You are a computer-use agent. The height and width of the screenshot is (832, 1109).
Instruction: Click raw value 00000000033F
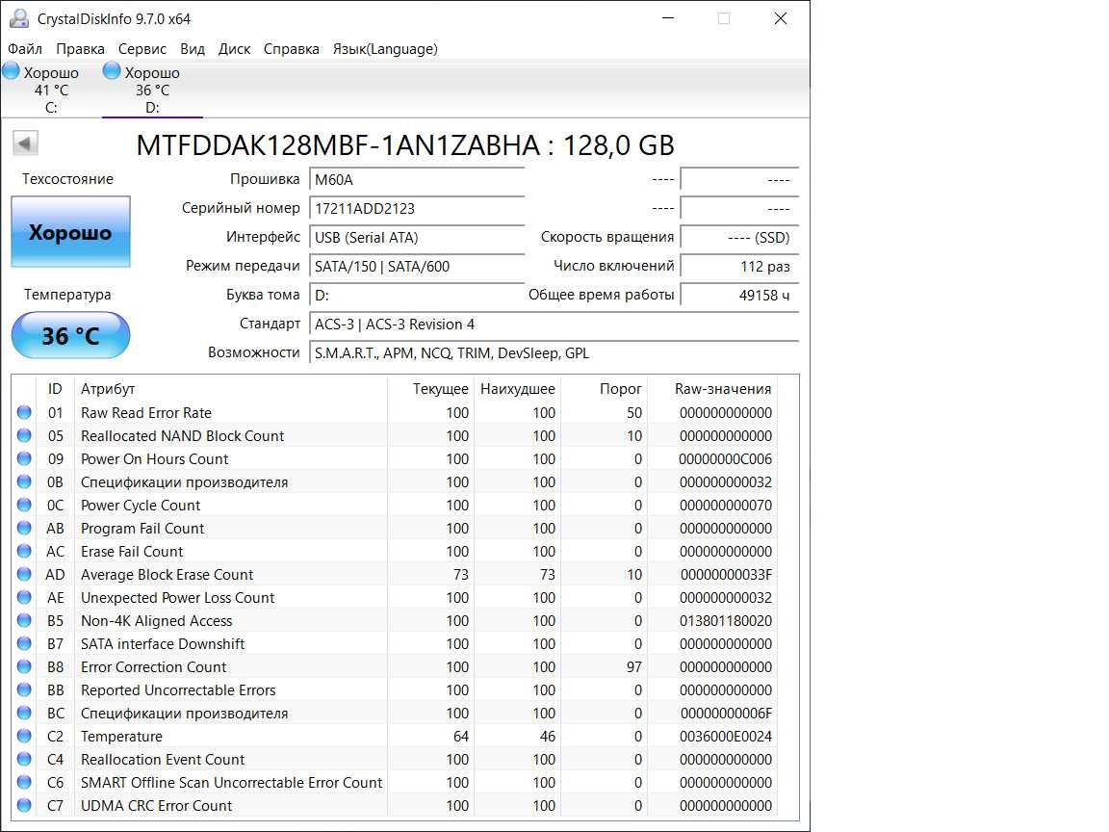coord(727,575)
